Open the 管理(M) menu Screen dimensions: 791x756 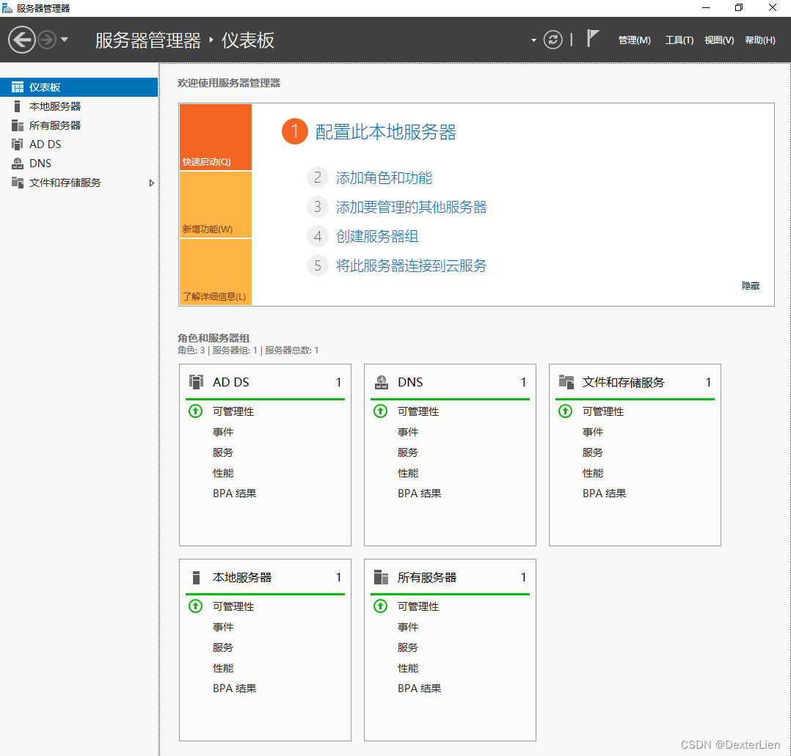tap(634, 40)
